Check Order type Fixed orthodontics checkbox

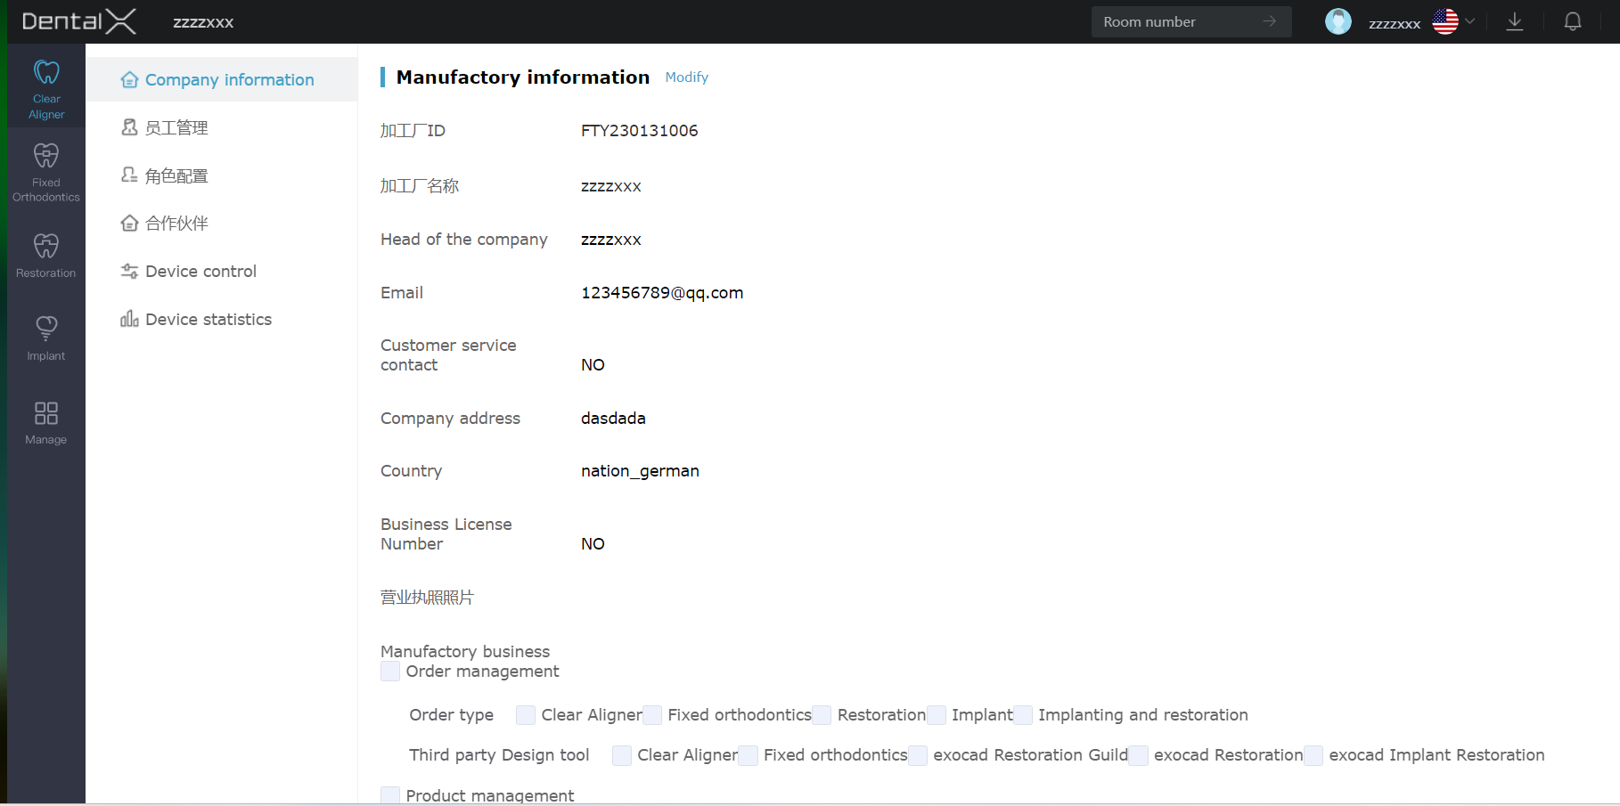click(x=652, y=715)
